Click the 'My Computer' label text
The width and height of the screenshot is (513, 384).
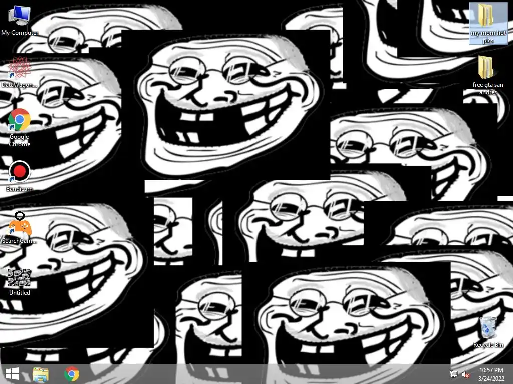(20, 33)
